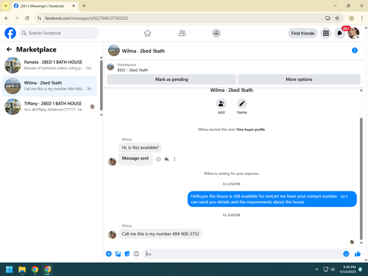Reply to the Message sent bubble
Viewport: 368px width, 276px height.
pyautogui.click(x=166, y=159)
